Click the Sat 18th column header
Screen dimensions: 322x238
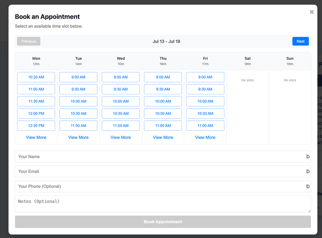(248, 61)
